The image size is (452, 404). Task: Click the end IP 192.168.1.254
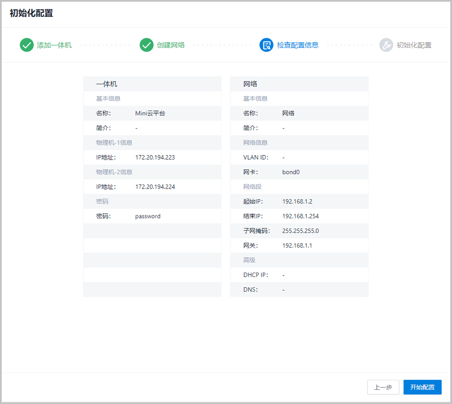pyautogui.click(x=301, y=216)
